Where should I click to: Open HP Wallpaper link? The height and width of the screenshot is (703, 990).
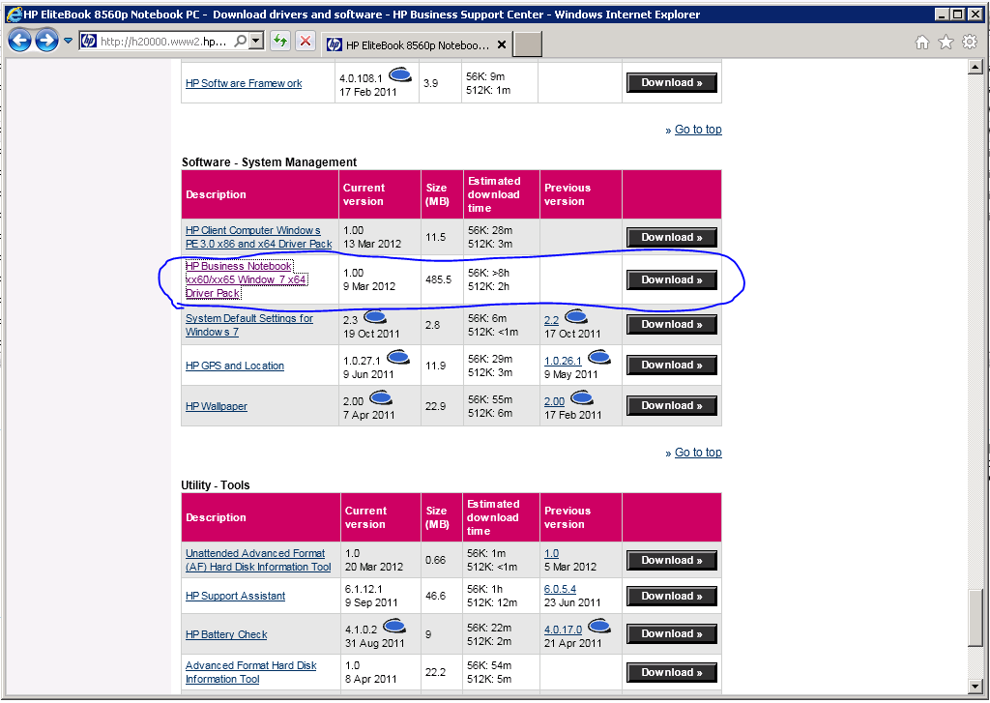(x=217, y=406)
